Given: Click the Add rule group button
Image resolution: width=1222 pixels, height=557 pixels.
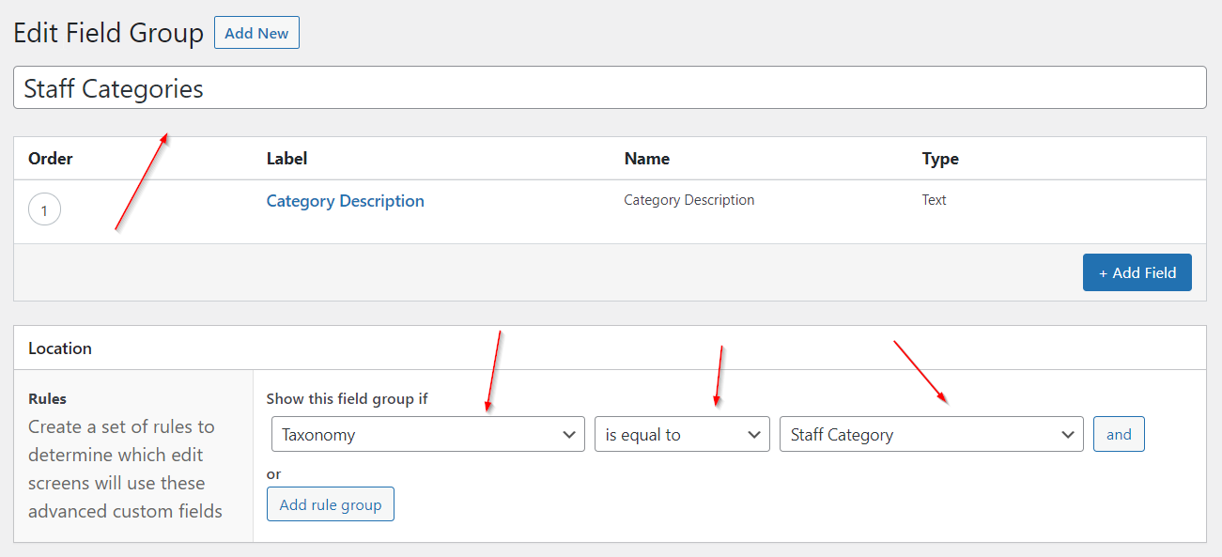Looking at the screenshot, I should pyautogui.click(x=330, y=504).
